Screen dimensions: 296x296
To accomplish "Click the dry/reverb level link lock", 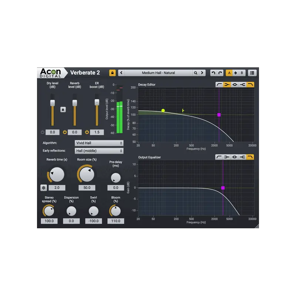I will coord(63,110).
